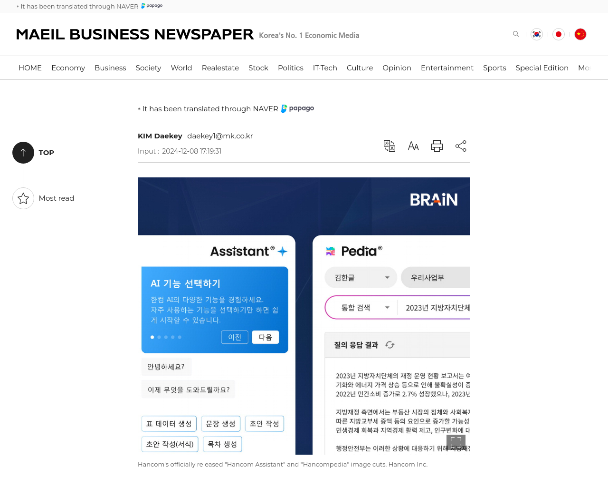Click the image caption about Hancom Assistant
608x487 pixels.
coord(283,465)
